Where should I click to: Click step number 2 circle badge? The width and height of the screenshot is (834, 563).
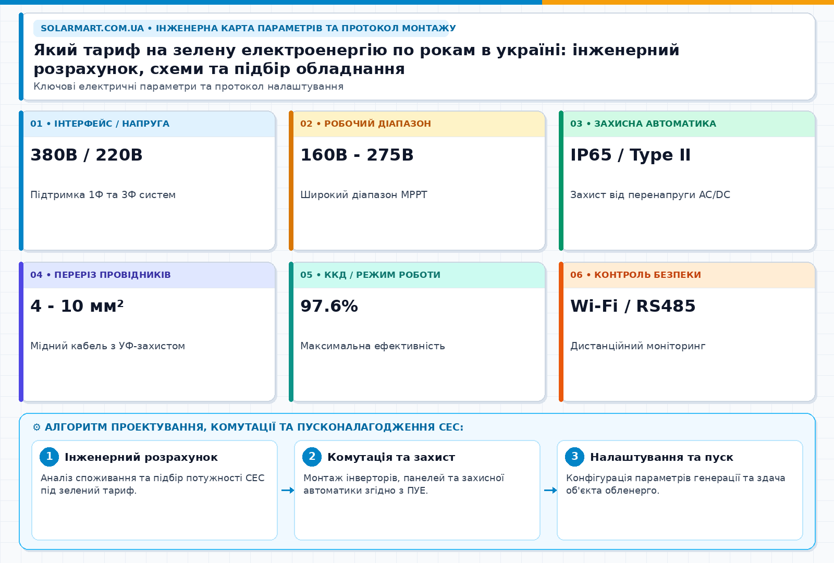pyautogui.click(x=312, y=457)
